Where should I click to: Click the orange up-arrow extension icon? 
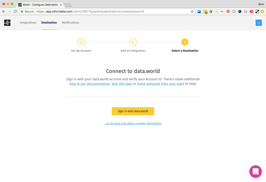[262, 12]
